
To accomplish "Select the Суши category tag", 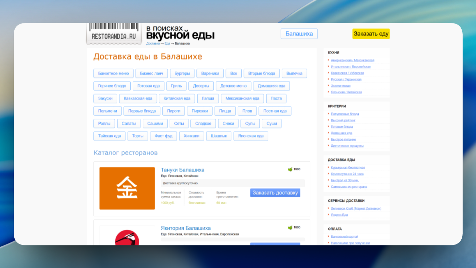I will pos(271,123).
